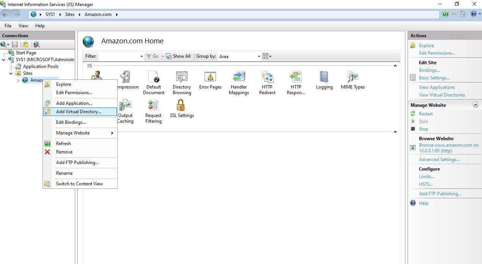Open the Output Caching feature

click(125, 106)
